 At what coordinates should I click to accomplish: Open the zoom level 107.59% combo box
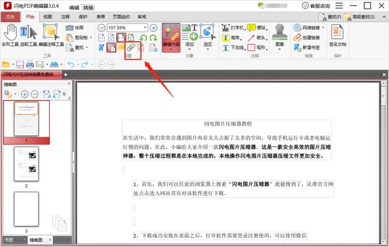(127, 28)
